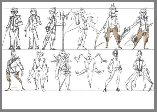
Task: Click the character swinging a long sword
Action: [82, 29]
